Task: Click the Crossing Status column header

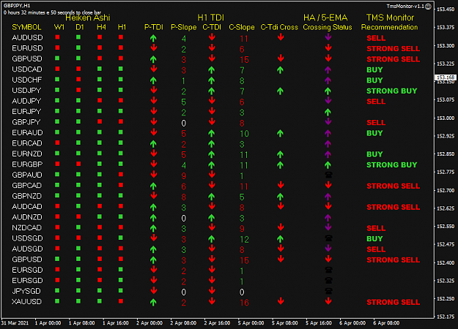Action: pos(328,27)
